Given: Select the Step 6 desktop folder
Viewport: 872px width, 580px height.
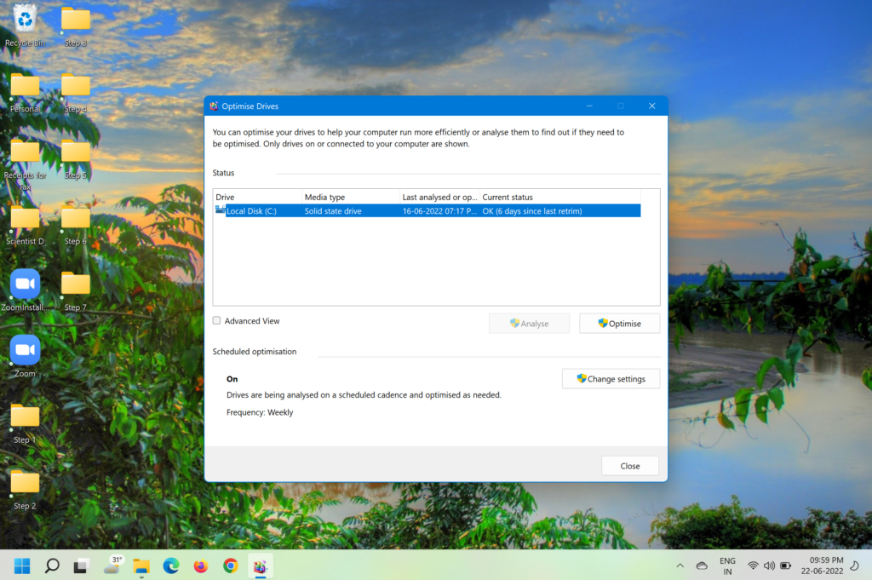Looking at the screenshot, I should [x=76, y=224].
